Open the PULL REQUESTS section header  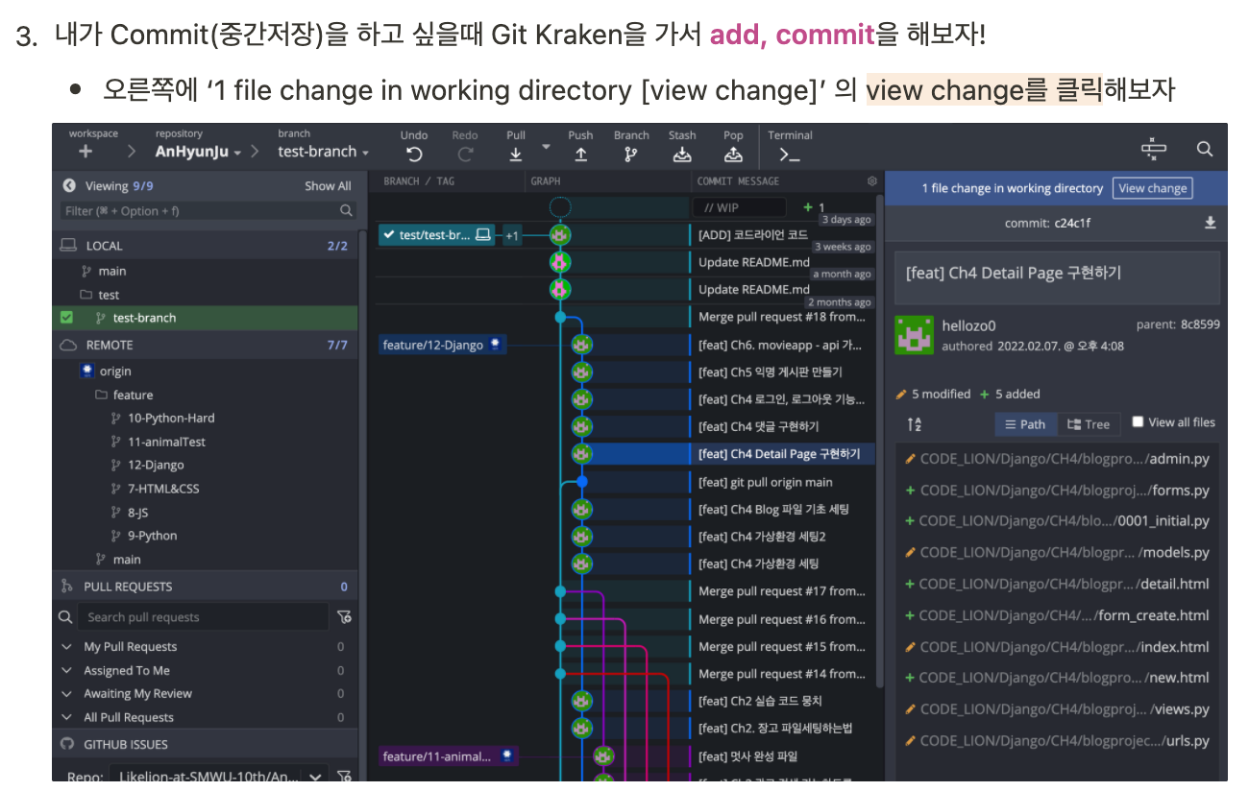205,586
